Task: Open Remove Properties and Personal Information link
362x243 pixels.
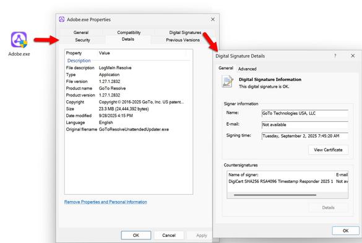Action: 106,202
